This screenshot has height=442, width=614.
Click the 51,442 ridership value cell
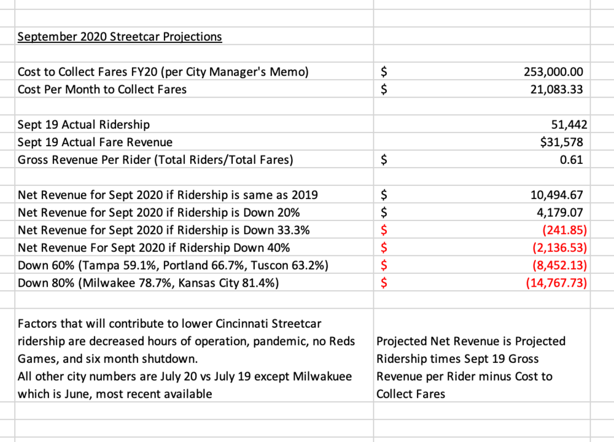point(481,124)
